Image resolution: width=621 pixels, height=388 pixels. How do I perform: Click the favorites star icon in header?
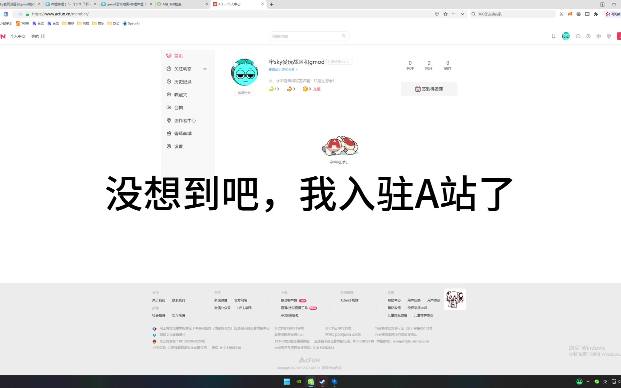(x=598, y=36)
